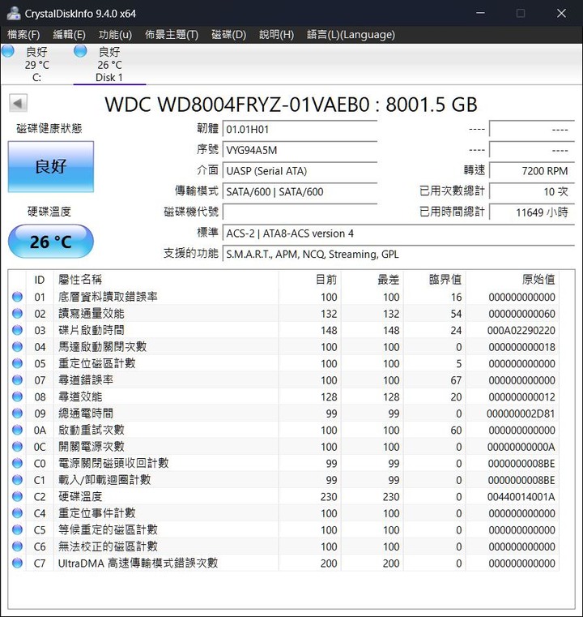This screenshot has width=583, height=617.
Task: Click raw value 000000000018
Action: [x=521, y=347]
